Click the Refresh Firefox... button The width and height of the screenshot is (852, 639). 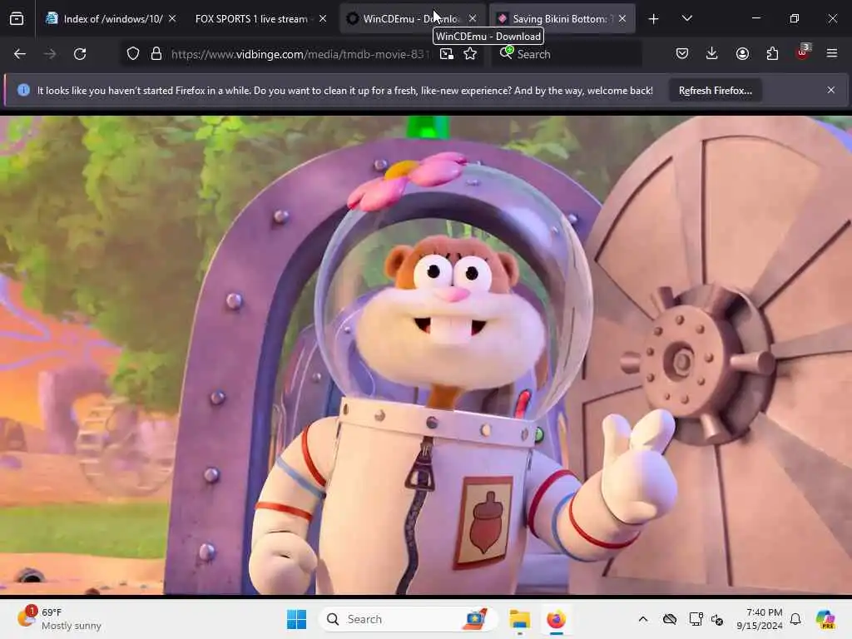coord(715,91)
